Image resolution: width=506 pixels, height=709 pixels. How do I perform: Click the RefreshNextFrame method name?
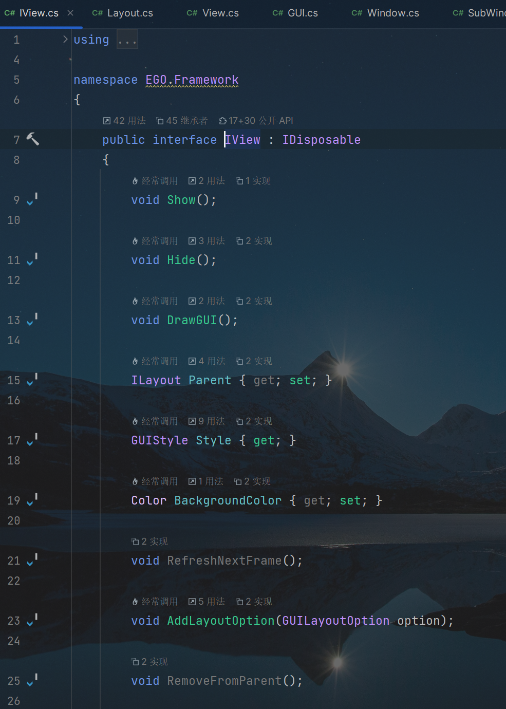point(224,561)
